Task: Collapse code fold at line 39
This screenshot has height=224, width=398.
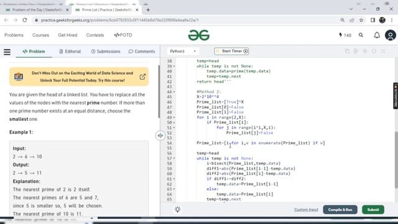Action: point(174,67)
